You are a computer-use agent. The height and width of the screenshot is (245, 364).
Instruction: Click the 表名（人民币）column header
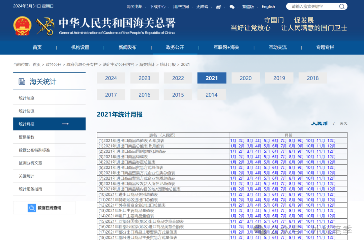pos(163,135)
